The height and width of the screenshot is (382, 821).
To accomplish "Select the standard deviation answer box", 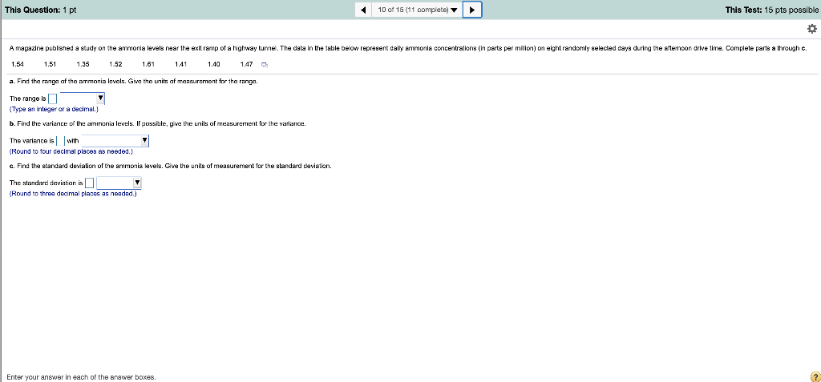I will point(90,183).
